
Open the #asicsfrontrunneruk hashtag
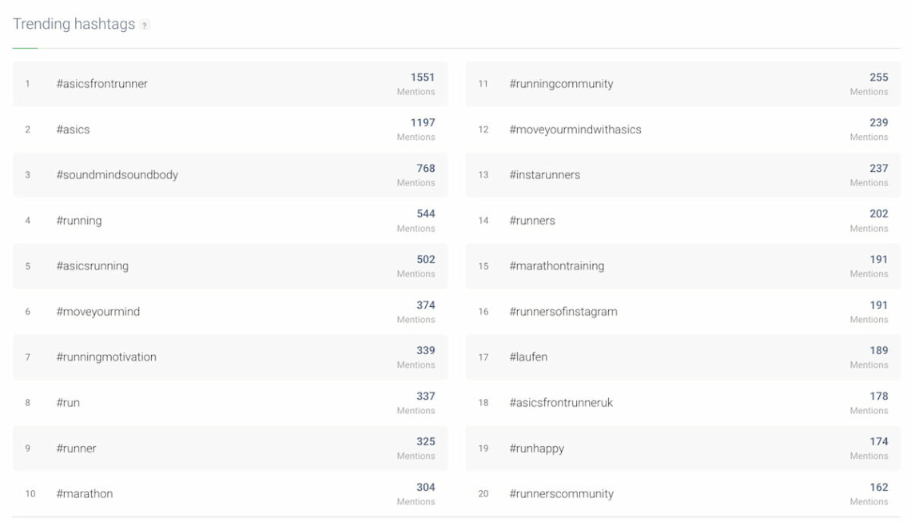click(x=561, y=403)
